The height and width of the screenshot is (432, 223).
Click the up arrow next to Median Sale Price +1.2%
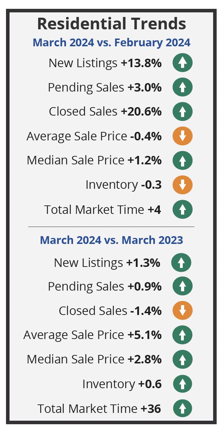coord(182,160)
